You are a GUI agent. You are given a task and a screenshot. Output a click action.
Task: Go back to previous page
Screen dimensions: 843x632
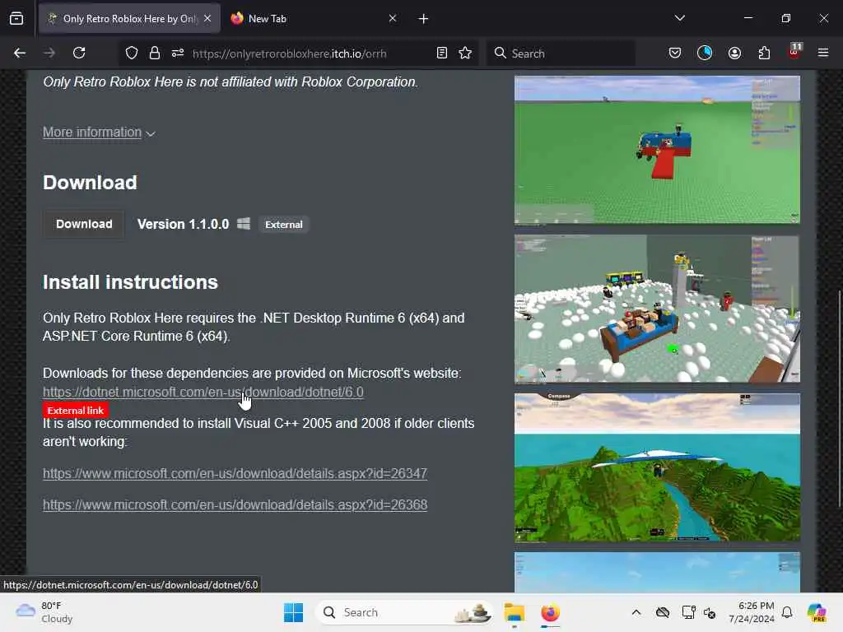(x=20, y=53)
